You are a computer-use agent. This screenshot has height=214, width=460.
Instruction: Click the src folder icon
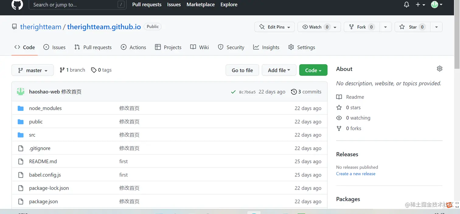(x=21, y=135)
